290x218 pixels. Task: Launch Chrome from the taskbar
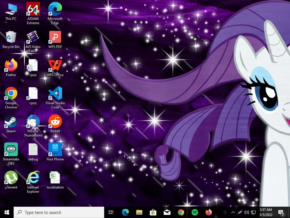coord(181,212)
